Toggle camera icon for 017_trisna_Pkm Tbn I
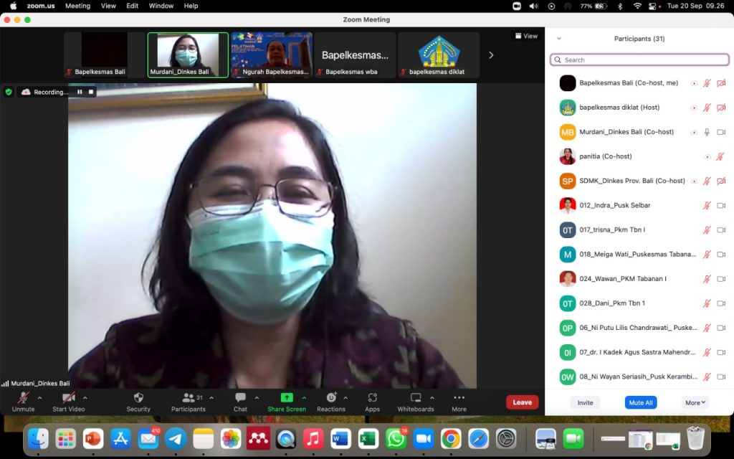 (721, 230)
